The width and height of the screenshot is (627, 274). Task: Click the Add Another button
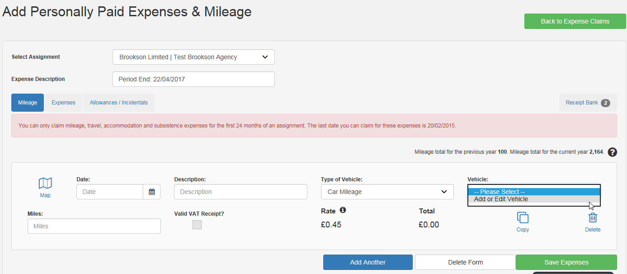(368, 262)
